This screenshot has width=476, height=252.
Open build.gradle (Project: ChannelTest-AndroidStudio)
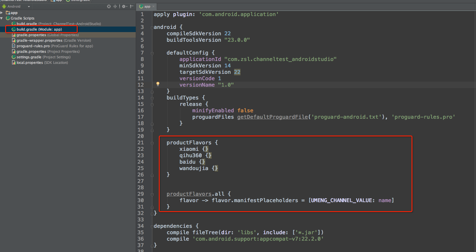click(x=56, y=24)
